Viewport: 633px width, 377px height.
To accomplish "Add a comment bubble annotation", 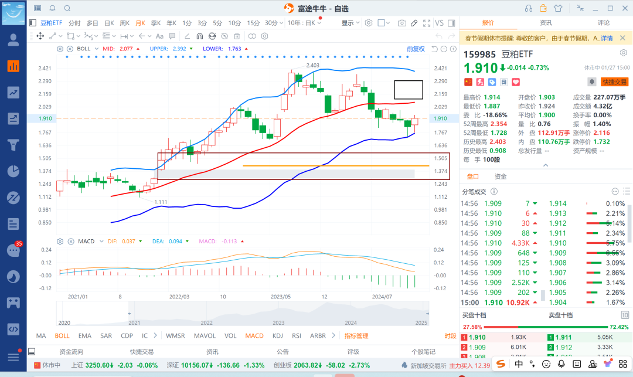I will point(172,36).
